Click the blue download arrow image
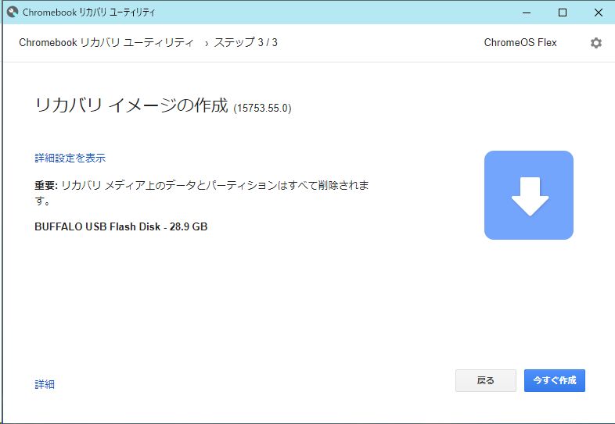This screenshot has width=615, height=424. (529, 195)
